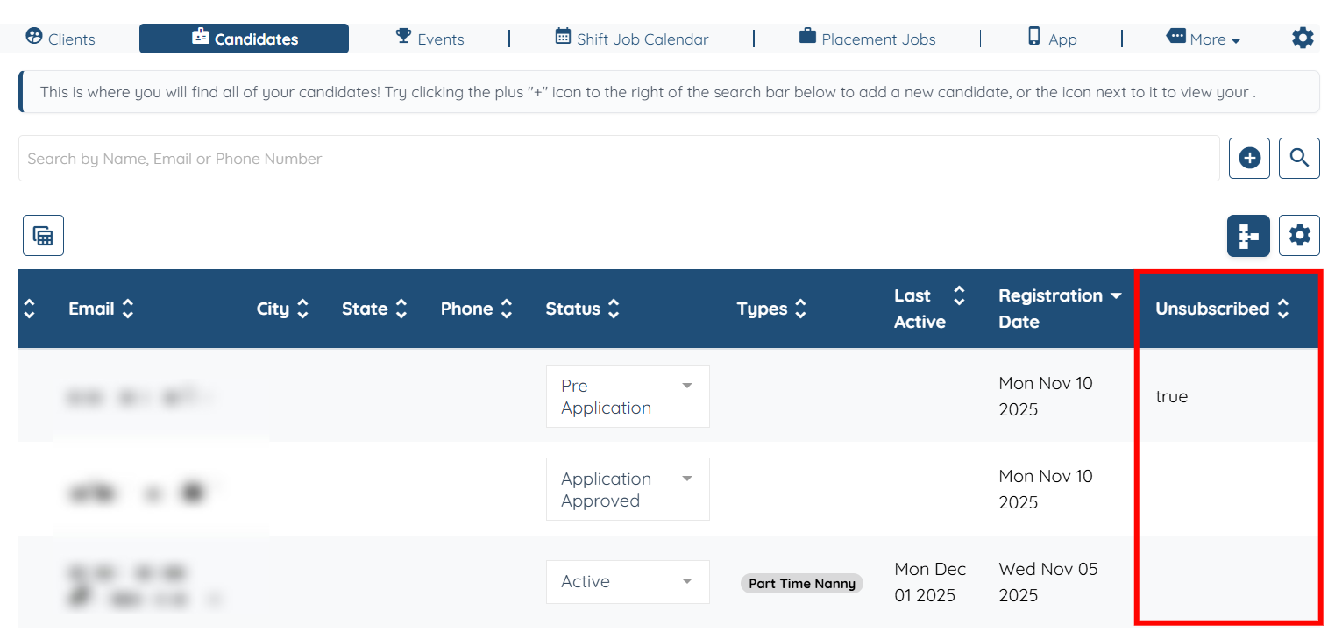The width and height of the screenshot is (1342, 639).
Task: Sort by Registration Date column header
Action: coord(1061,309)
